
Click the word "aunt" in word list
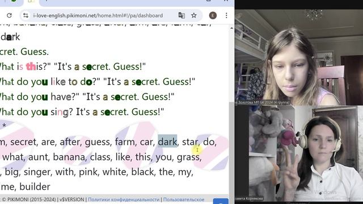(38, 157)
